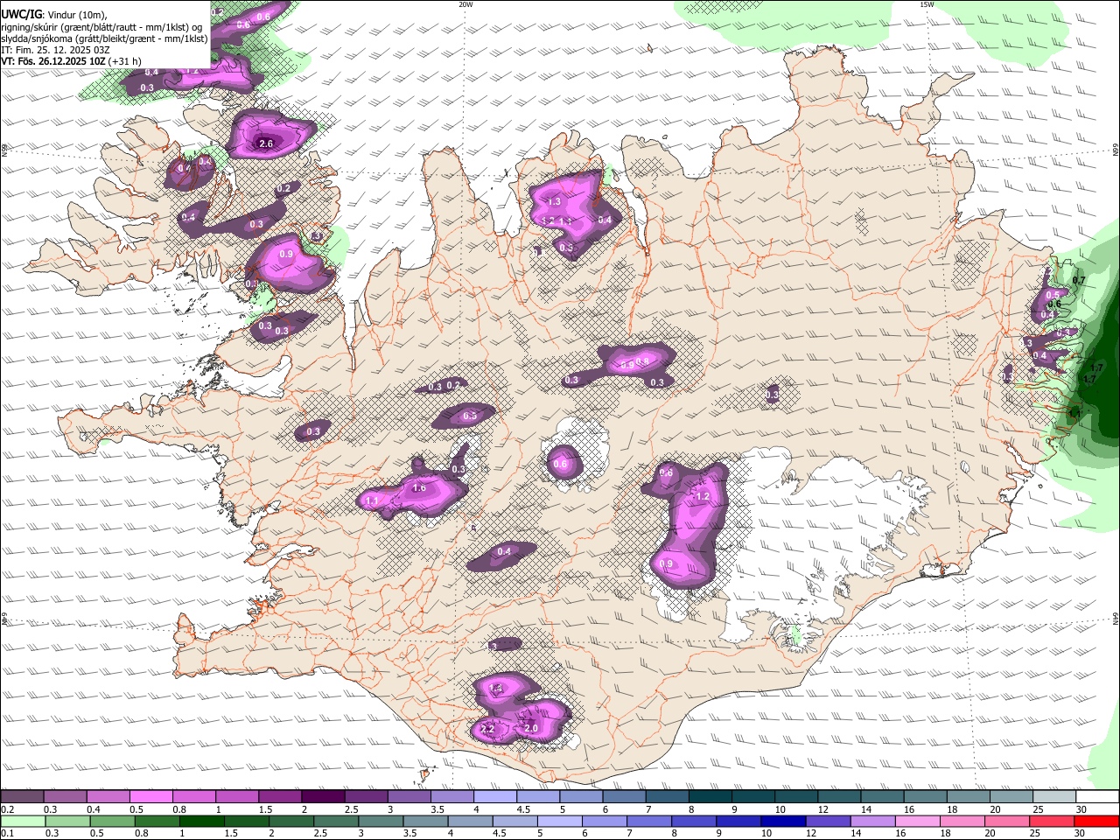Click the dull purple 0.2 swatch in upper legend
1120x840 pixels.
click(22, 797)
